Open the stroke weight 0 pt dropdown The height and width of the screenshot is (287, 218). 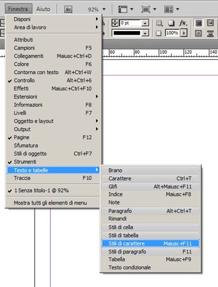click(x=145, y=23)
